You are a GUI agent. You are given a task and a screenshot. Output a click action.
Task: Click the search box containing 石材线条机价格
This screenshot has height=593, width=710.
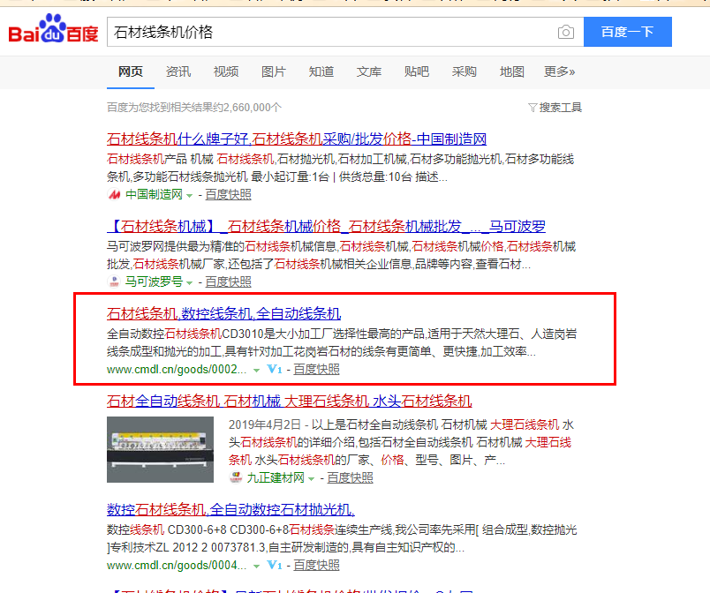[x=331, y=33]
